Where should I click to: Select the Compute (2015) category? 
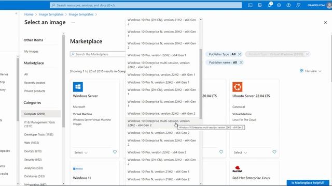[41, 114]
